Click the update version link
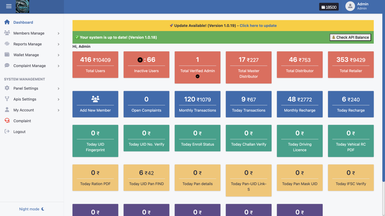 [258, 25]
